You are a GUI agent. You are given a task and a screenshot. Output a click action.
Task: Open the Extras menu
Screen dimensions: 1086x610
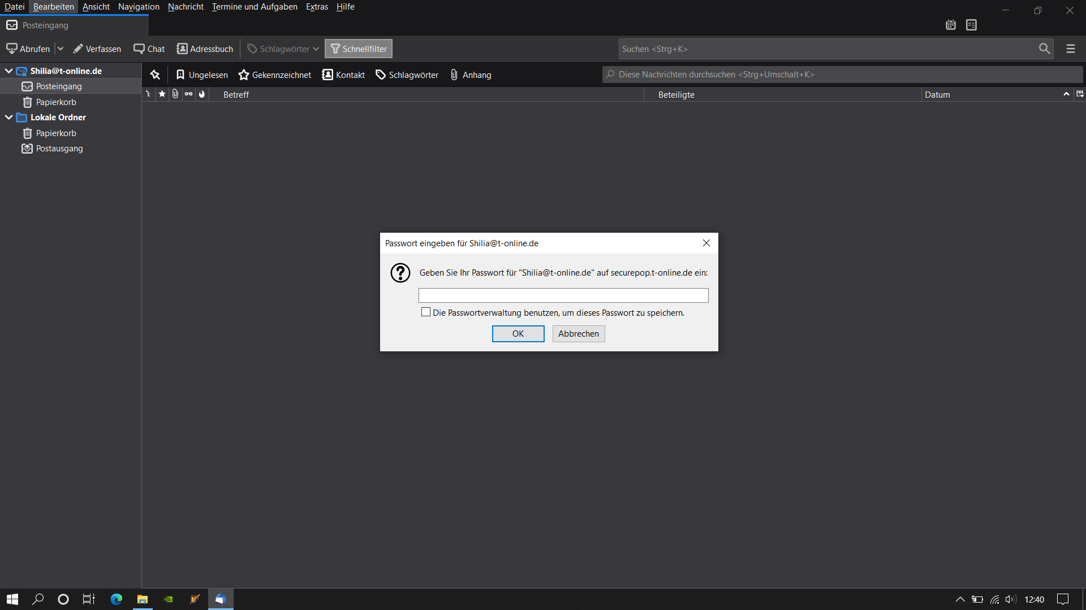pos(317,7)
